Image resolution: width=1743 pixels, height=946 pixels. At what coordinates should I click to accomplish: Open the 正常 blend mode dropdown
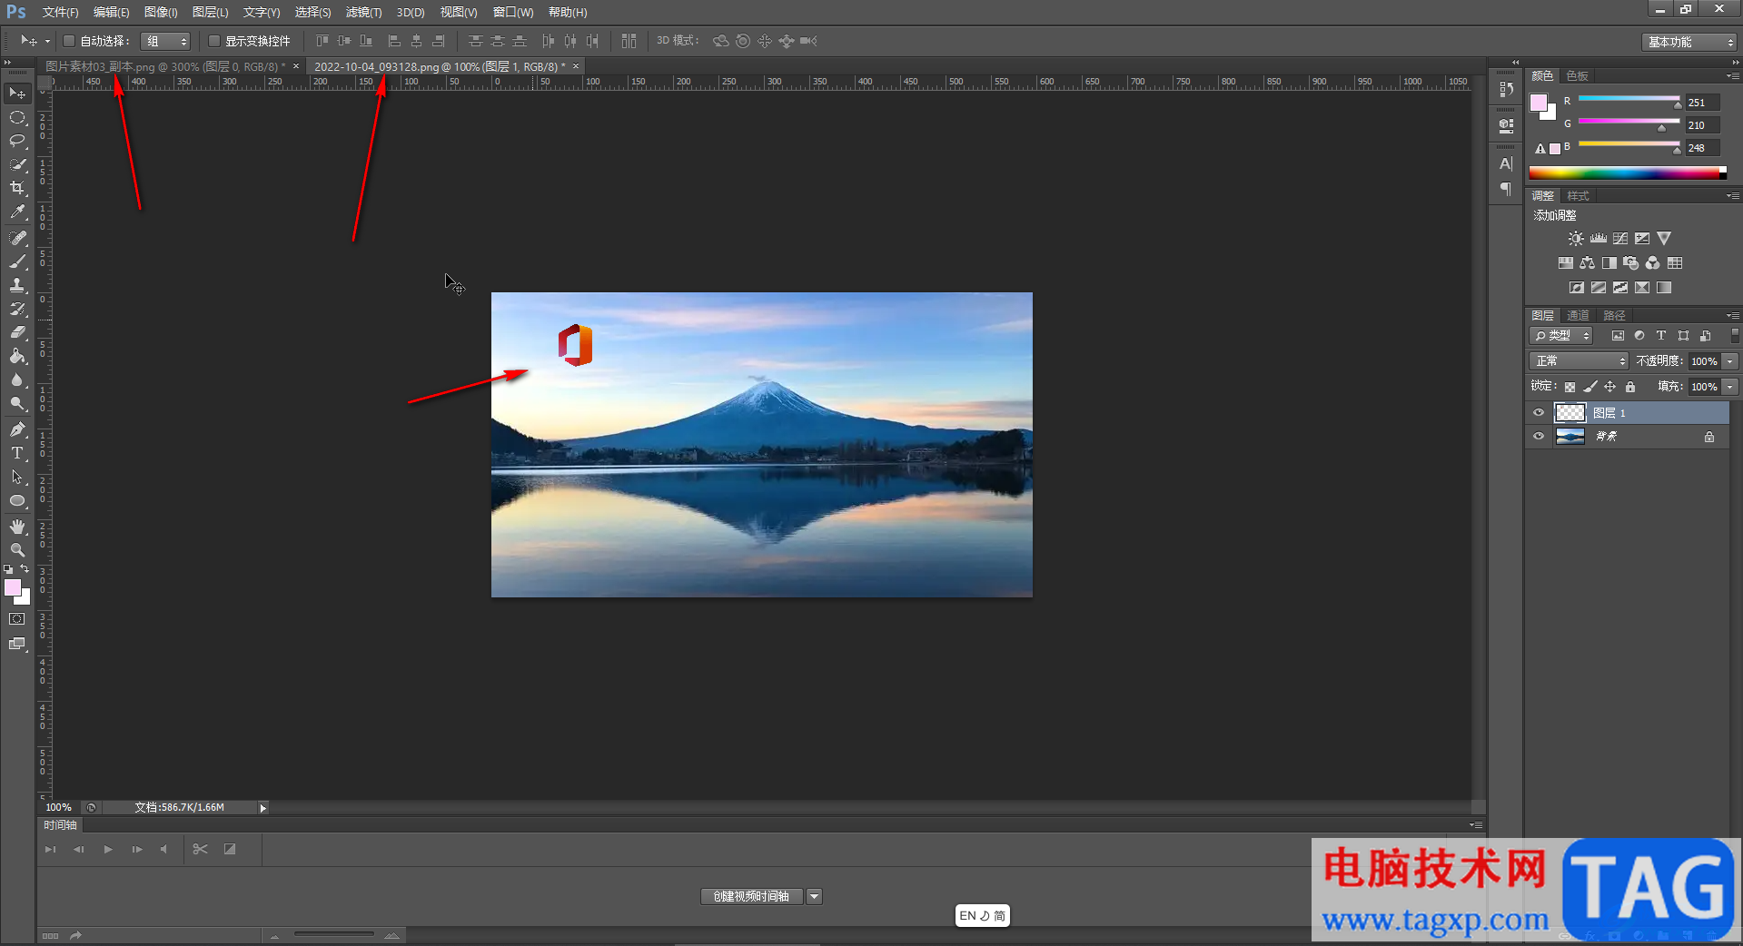click(x=1579, y=361)
